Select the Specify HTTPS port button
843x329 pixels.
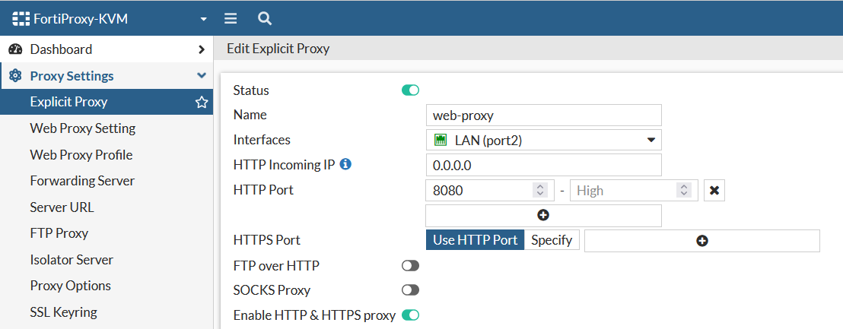coord(552,240)
